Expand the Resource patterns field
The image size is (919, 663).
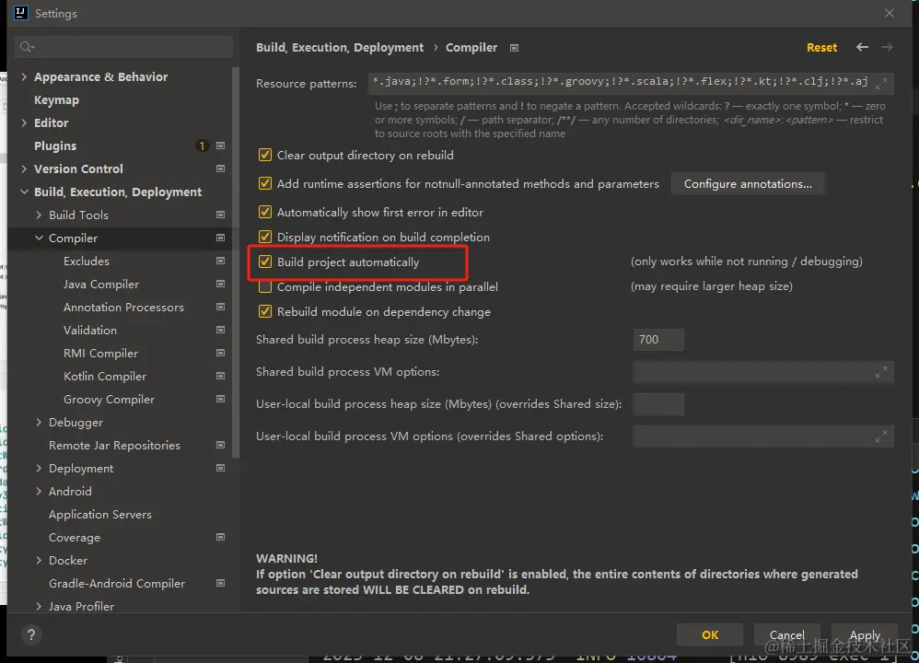point(881,84)
